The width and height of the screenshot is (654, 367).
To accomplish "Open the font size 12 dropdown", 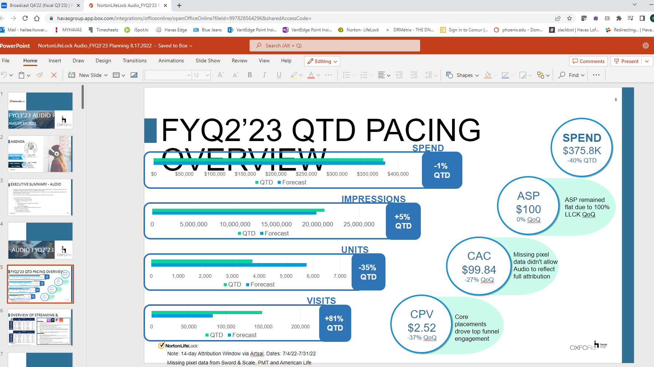I will (201, 75).
